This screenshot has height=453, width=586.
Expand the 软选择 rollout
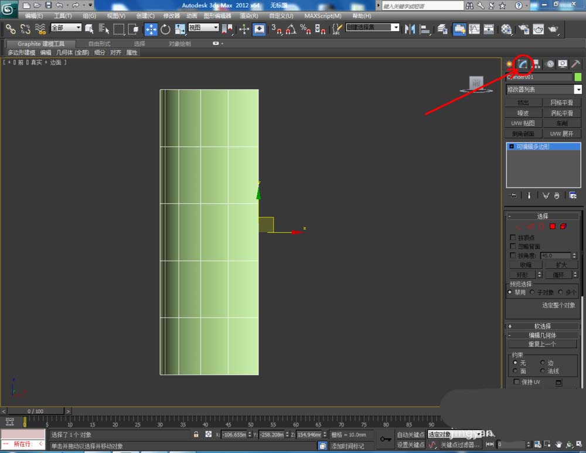[542, 326]
